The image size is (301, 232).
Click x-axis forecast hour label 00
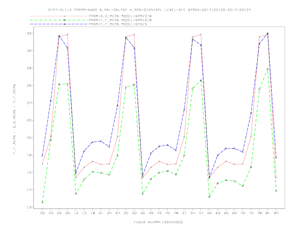point(43,213)
